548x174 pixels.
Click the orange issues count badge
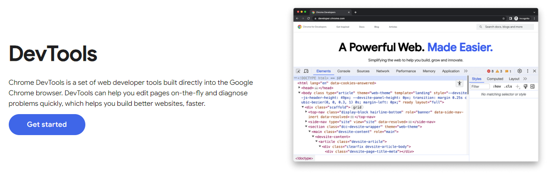508,71
